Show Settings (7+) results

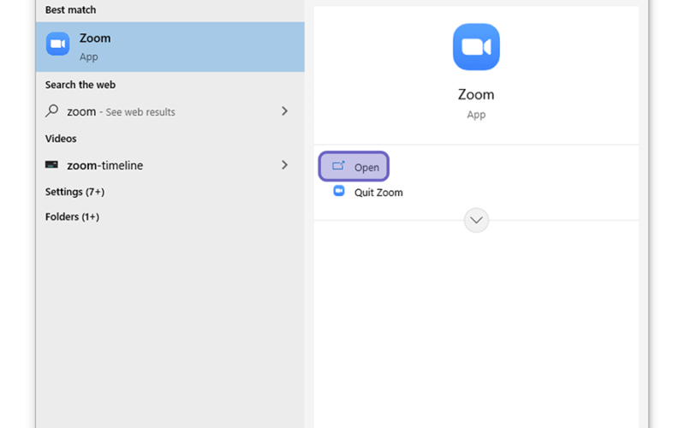pyautogui.click(x=74, y=192)
